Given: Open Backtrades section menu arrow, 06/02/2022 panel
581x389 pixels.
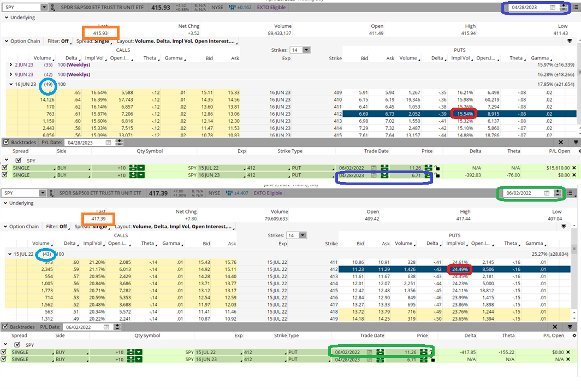Looking at the screenshot, I should 570,327.
